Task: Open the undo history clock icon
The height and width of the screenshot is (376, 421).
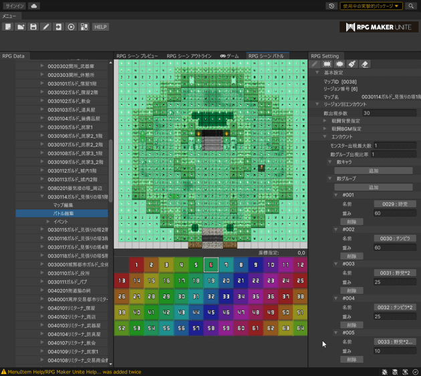Action: [x=331, y=6]
